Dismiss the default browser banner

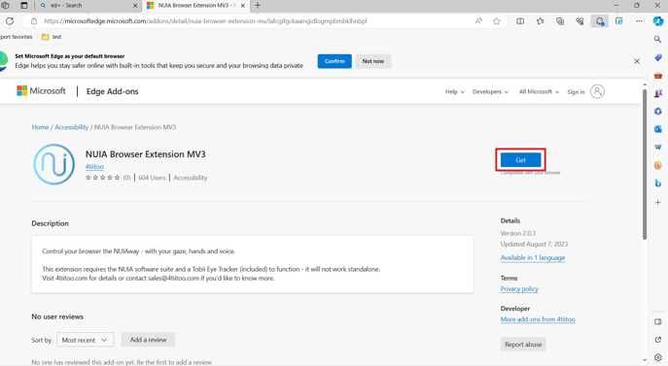click(637, 61)
